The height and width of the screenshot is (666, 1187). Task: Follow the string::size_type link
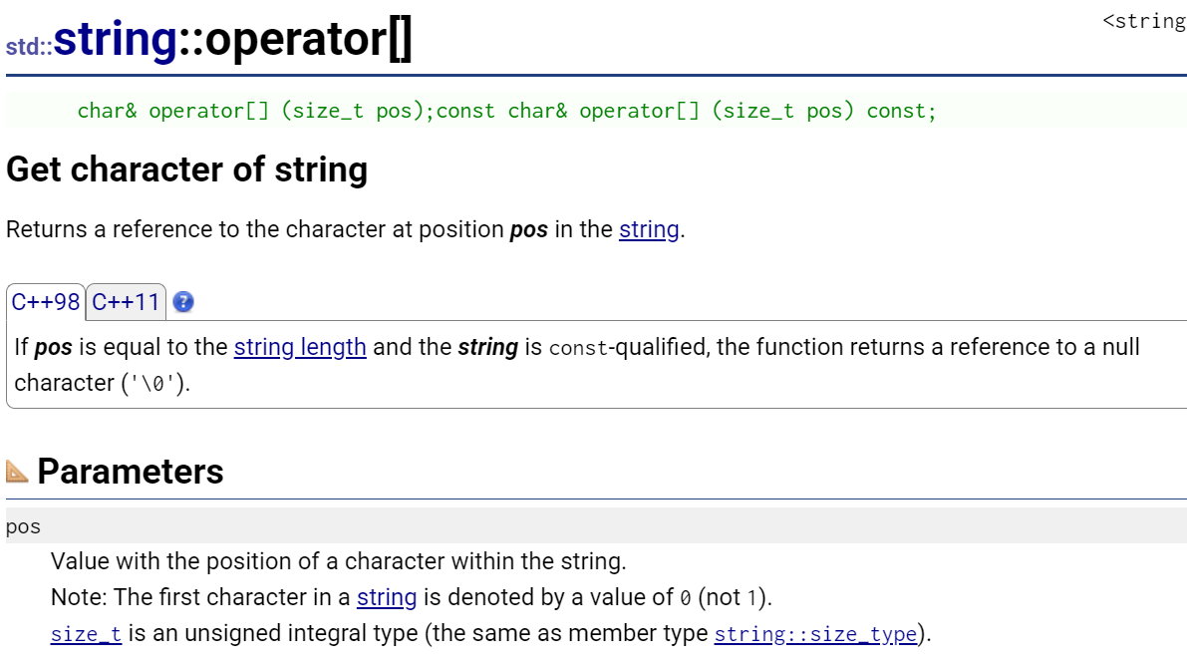click(x=815, y=633)
